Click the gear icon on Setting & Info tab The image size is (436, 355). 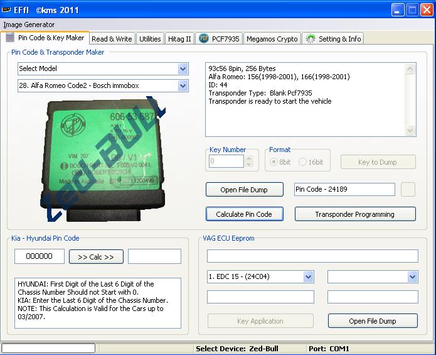click(x=311, y=39)
